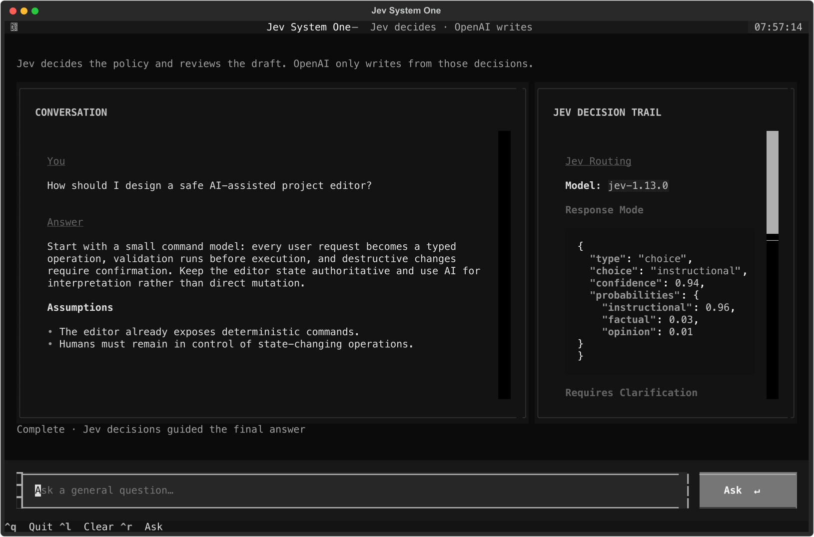Click the clock showing 07:57:14
Image resolution: width=814 pixels, height=537 pixels.
point(778,27)
